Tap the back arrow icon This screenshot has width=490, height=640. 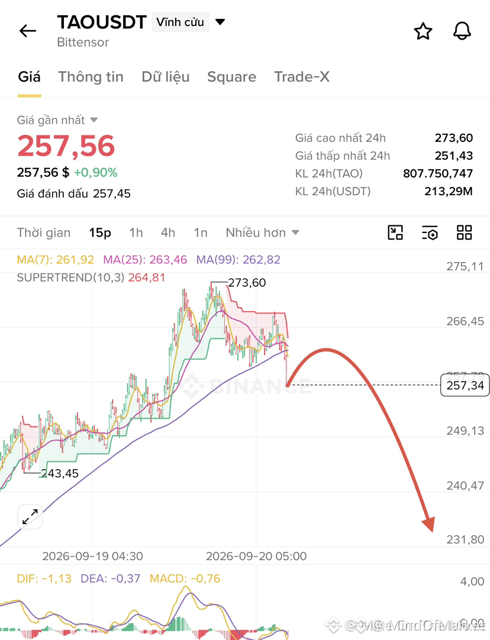28,31
